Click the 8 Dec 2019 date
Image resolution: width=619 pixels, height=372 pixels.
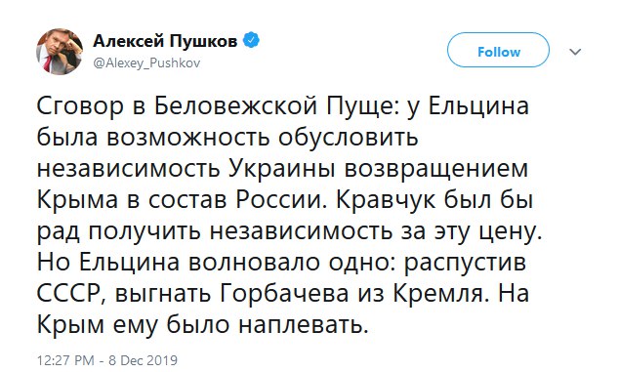click(x=143, y=360)
